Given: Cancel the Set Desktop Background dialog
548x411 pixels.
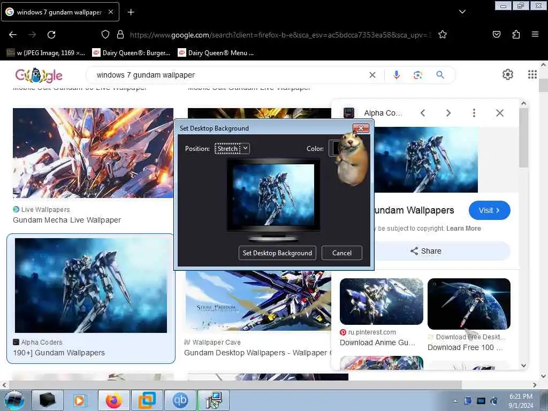Looking at the screenshot, I should 342,253.
